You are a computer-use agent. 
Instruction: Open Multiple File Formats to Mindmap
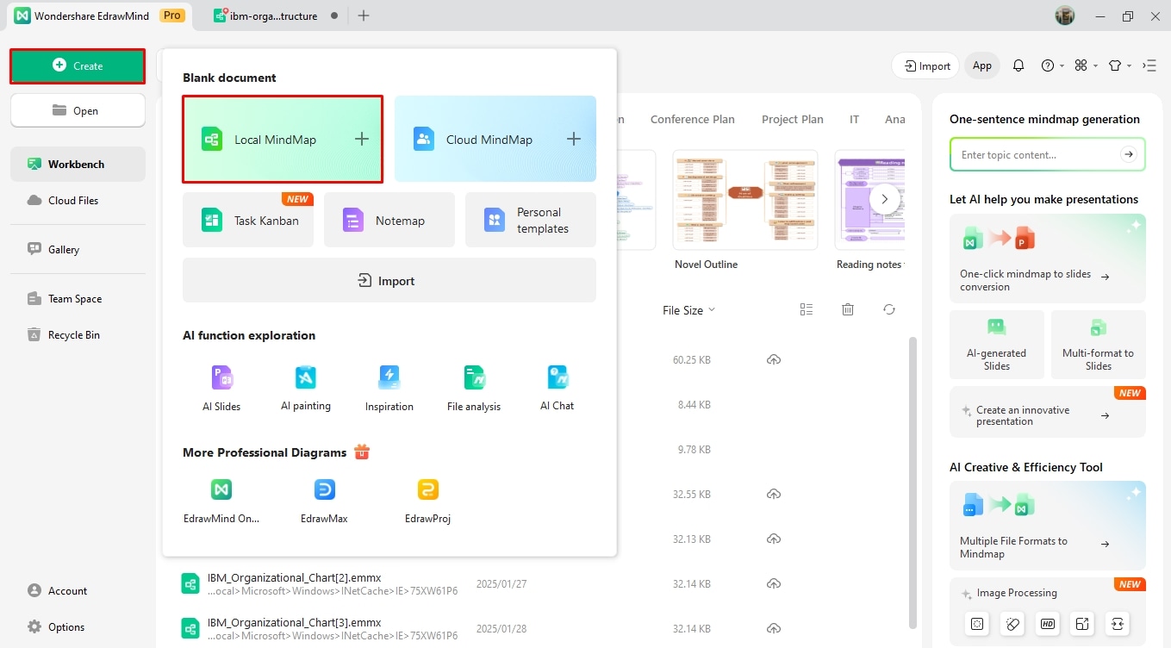1048,525
